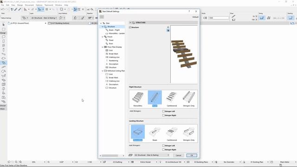Viewport: 297px width, 167px height.
Task: Click the Cancel button
Action: point(178,155)
